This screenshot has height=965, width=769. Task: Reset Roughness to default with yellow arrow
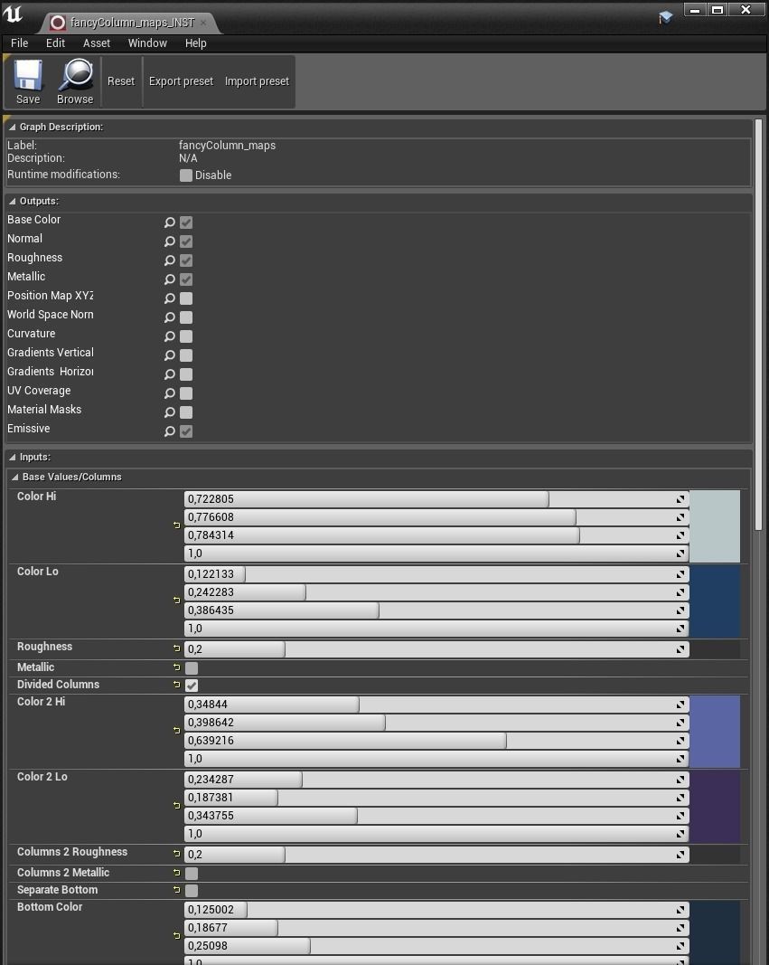[x=177, y=648]
